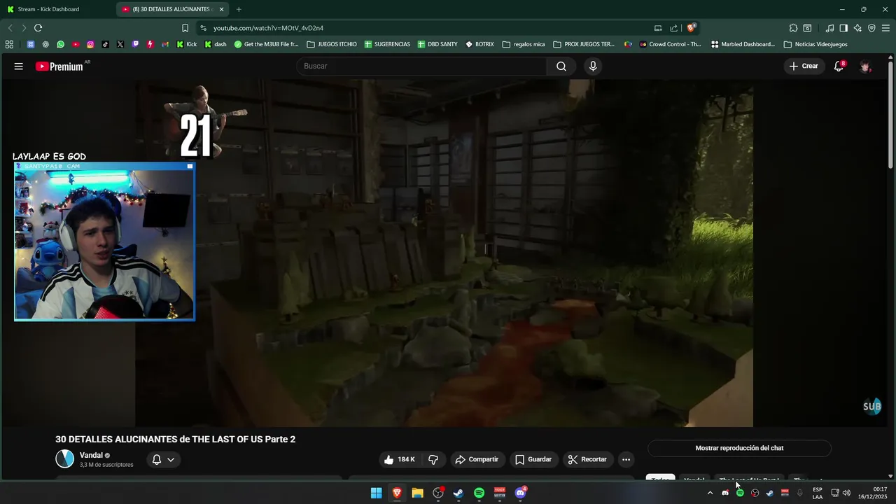
Task: Open File Explorer from the taskbar
Action: point(417,493)
